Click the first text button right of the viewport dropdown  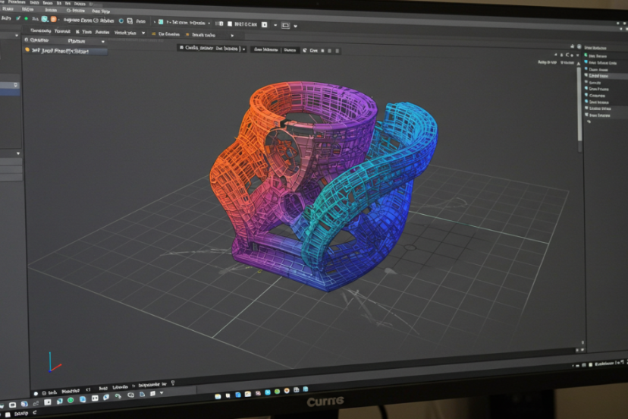coord(265,49)
